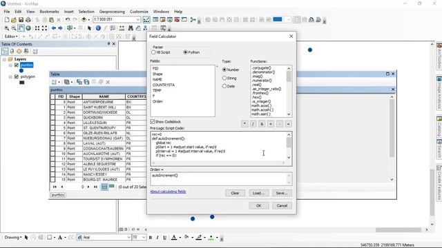Create a new map document
The image size is (442, 248).
click(x=7, y=20)
